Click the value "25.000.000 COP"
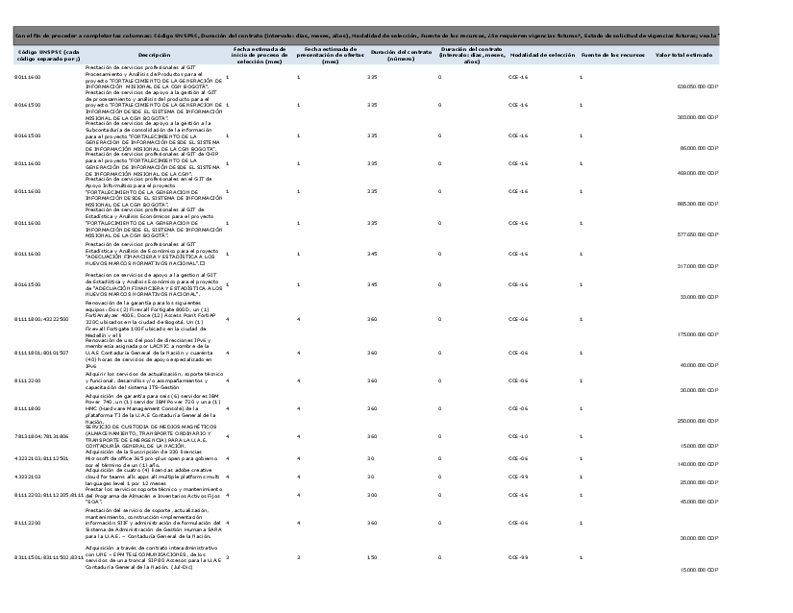This screenshot has height=613, width=793. (x=699, y=482)
